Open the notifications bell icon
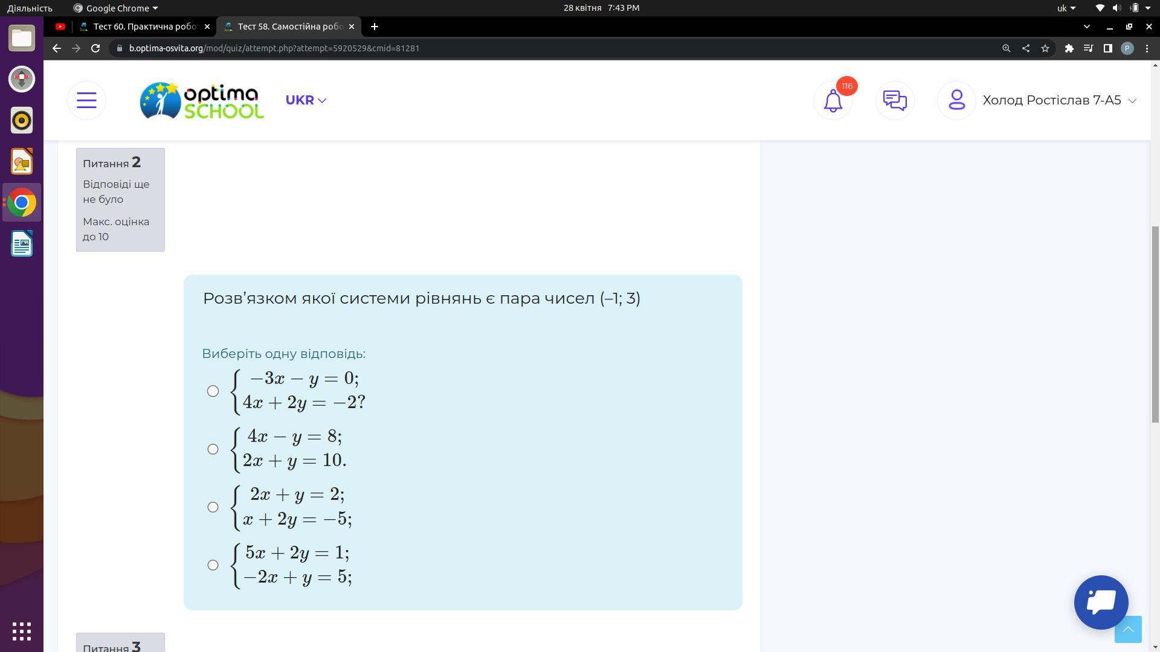The width and height of the screenshot is (1160, 652). pyautogui.click(x=833, y=100)
